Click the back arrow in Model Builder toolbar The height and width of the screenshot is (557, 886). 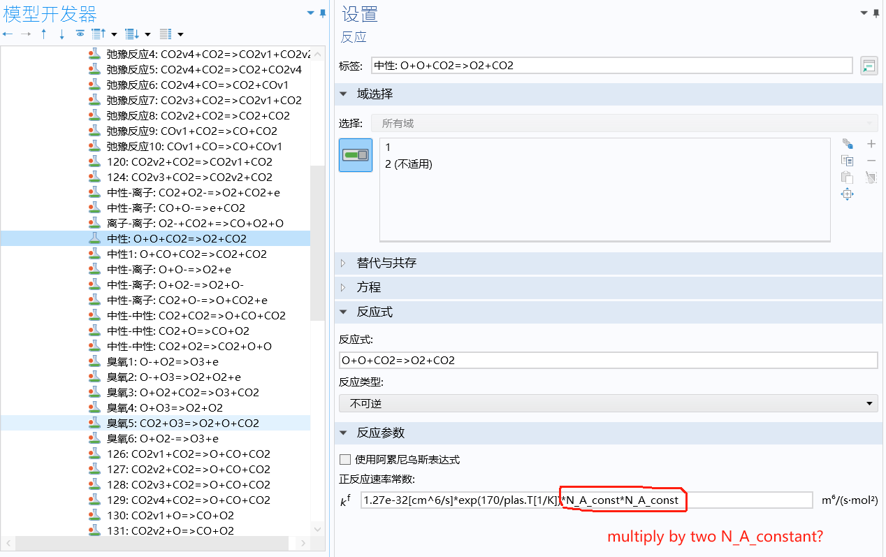[x=8, y=34]
